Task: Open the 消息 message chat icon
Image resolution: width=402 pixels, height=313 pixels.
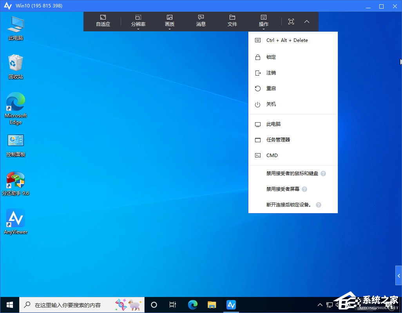Action: click(x=201, y=20)
